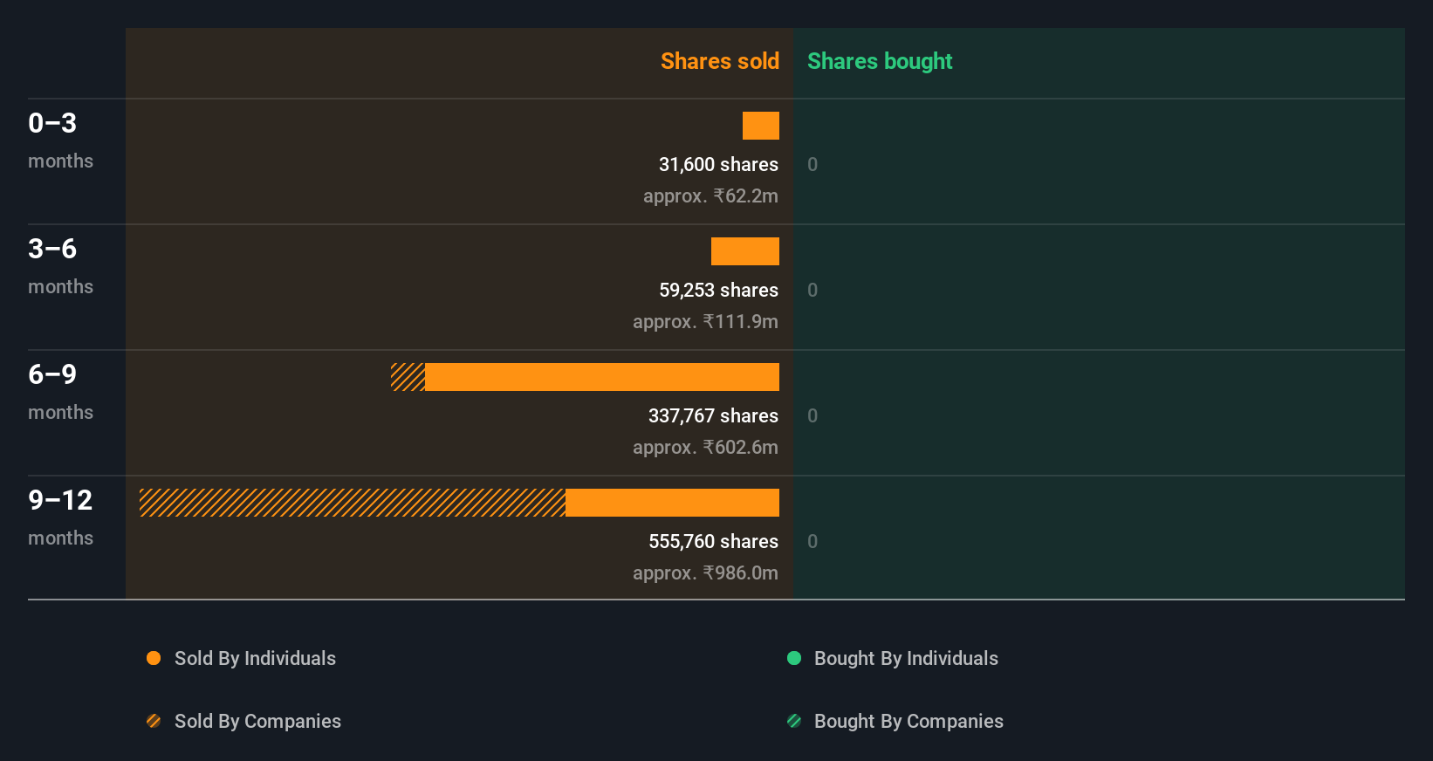Click the 3–6 months orange bar
The image size is (1433, 761).
click(x=745, y=251)
